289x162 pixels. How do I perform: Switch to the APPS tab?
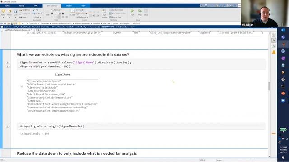pyautogui.click(x=36, y=6)
